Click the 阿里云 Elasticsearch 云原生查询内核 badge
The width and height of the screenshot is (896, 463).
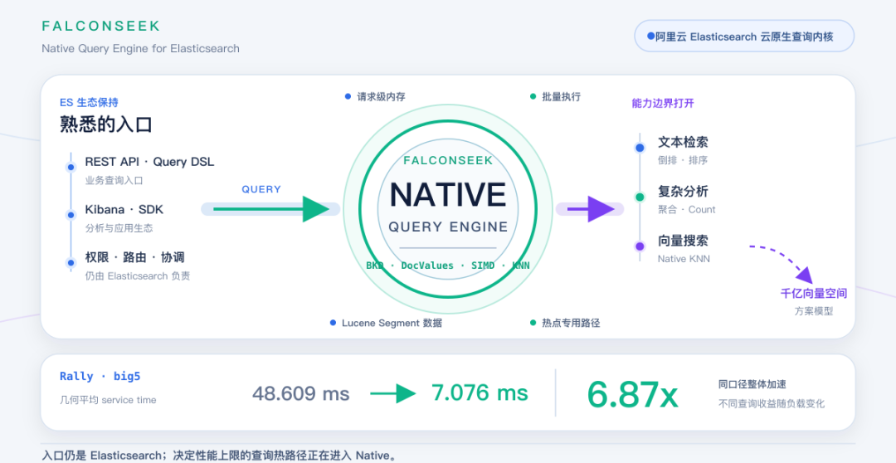pyautogui.click(x=744, y=36)
